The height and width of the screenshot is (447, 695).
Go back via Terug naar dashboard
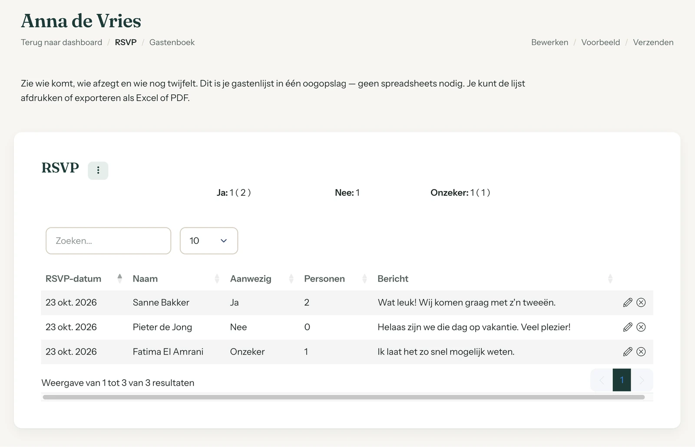coord(62,43)
